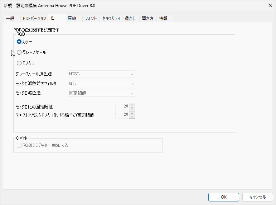
Task: Choose the モノクロ radio option
Action: (19, 63)
